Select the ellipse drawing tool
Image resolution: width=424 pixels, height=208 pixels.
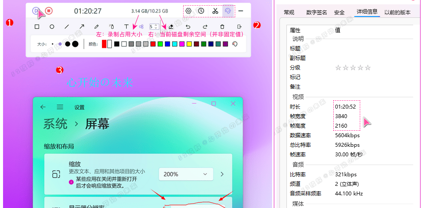52,26
